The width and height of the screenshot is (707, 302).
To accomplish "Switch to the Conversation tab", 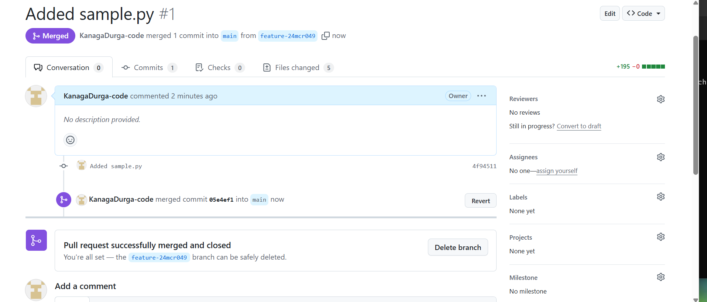I will click(x=69, y=67).
